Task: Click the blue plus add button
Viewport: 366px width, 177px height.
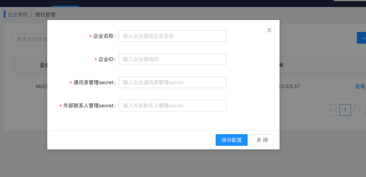Action: [x=362, y=38]
